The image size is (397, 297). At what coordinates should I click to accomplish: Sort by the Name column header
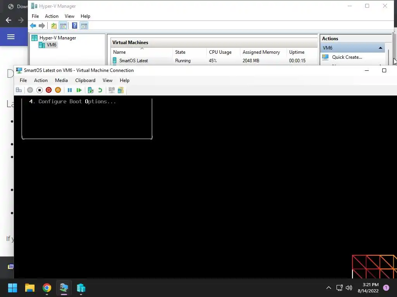pyautogui.click(x=142, y=52)
